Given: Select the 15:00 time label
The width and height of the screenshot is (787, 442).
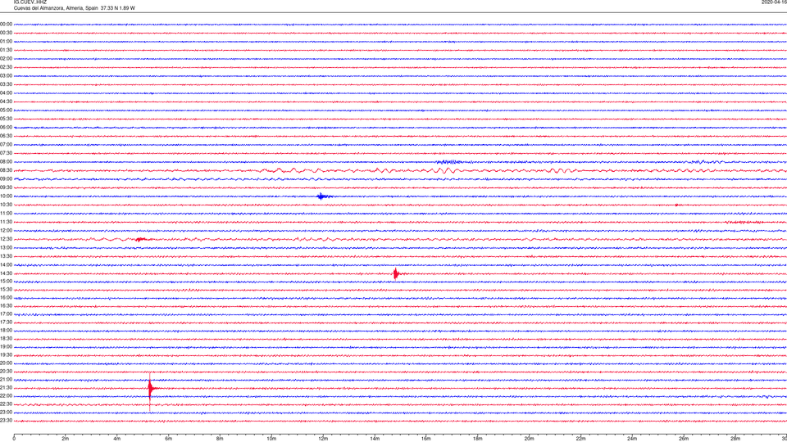Looking at the screenshot, I should [x=6, y=281].
